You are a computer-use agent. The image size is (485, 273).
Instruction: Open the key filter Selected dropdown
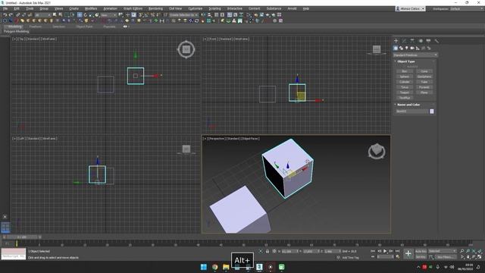point(443,251)
